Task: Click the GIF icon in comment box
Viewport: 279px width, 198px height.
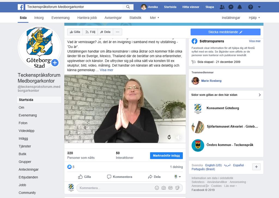Action: (x=171, y=188)
